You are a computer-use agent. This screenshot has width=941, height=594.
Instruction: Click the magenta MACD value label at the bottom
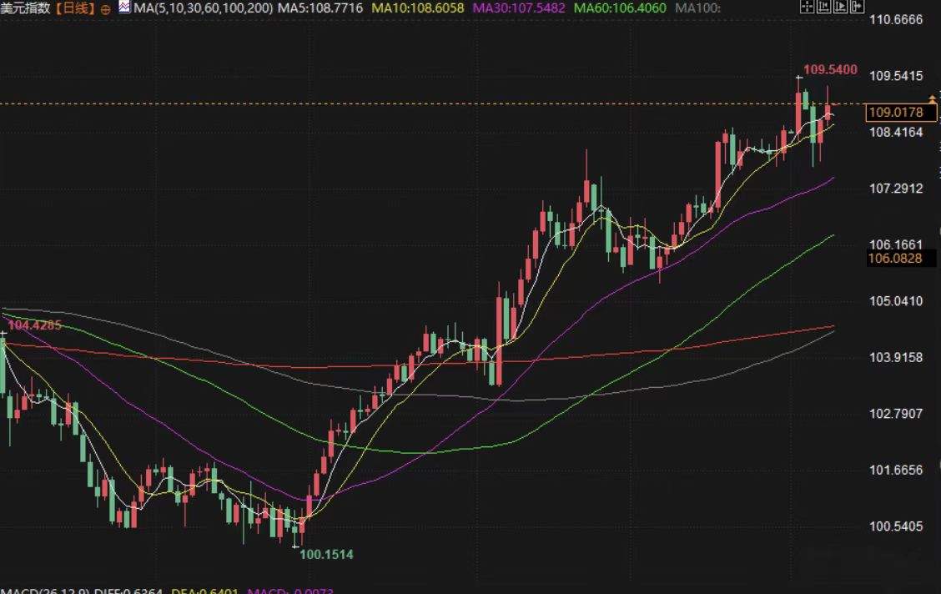[289, 591]
